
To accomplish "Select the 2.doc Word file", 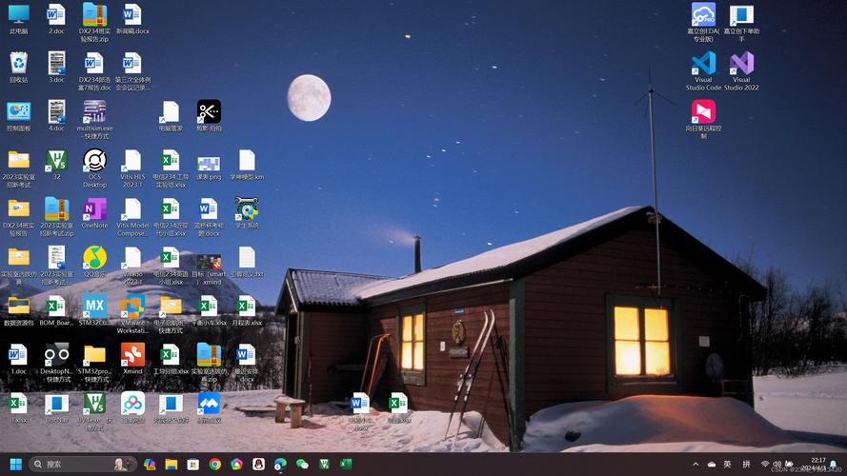I will (56, 19).
